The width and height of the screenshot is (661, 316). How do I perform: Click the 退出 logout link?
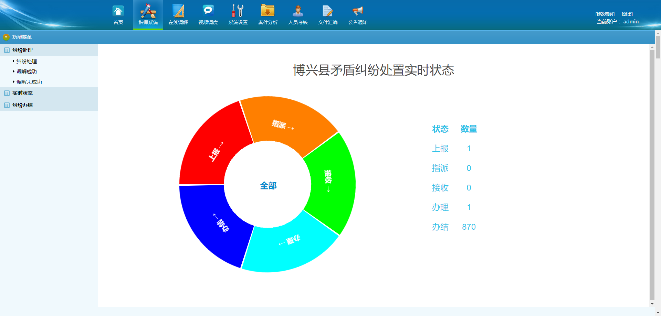pos(627,14)
